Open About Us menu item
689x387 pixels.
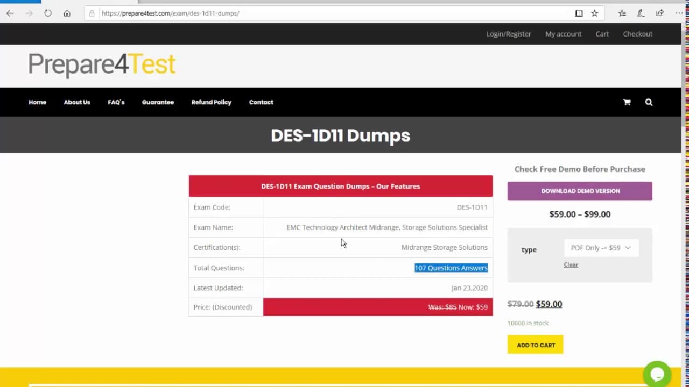pyautogui.click(x=77, y=102)
